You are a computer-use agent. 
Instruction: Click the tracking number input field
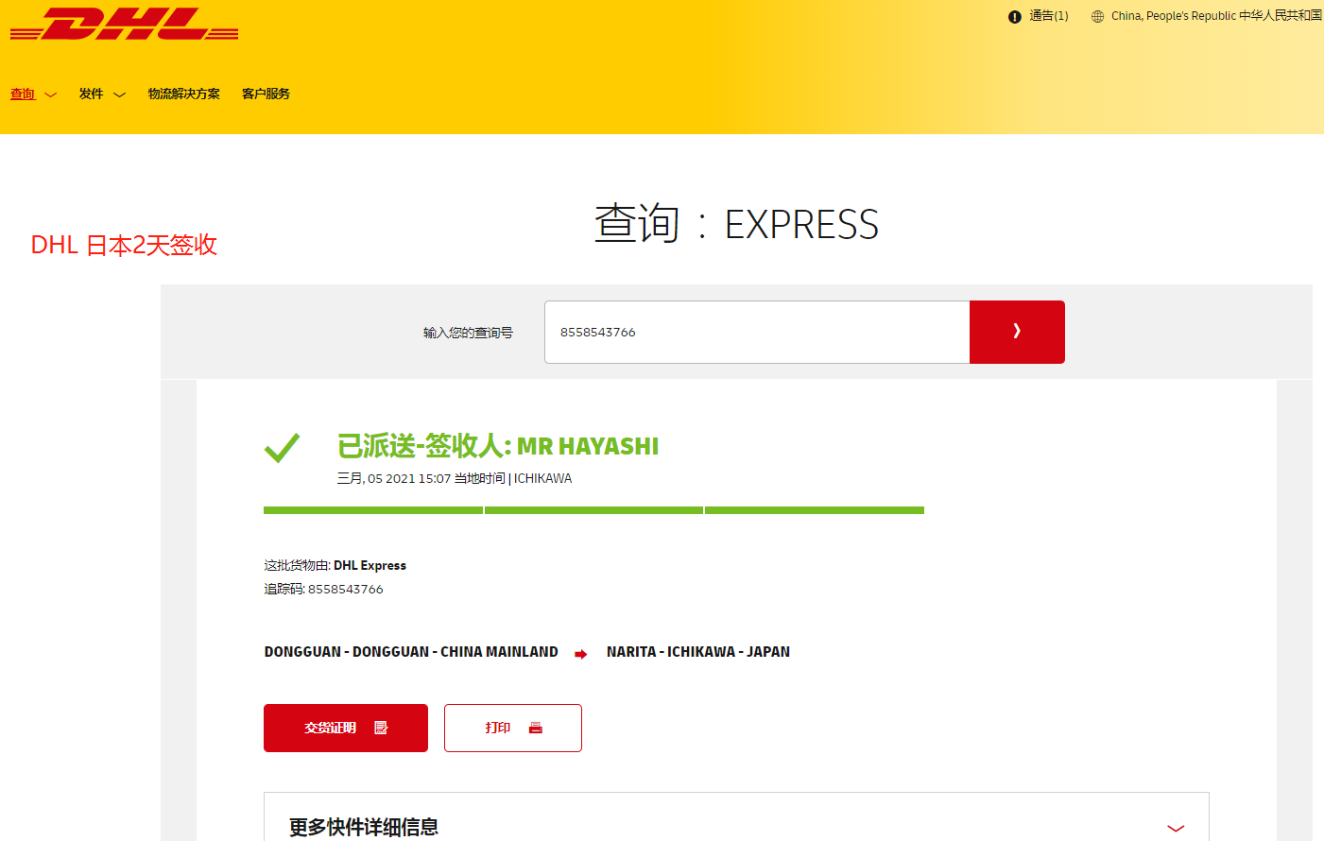(x=756, y=332)
